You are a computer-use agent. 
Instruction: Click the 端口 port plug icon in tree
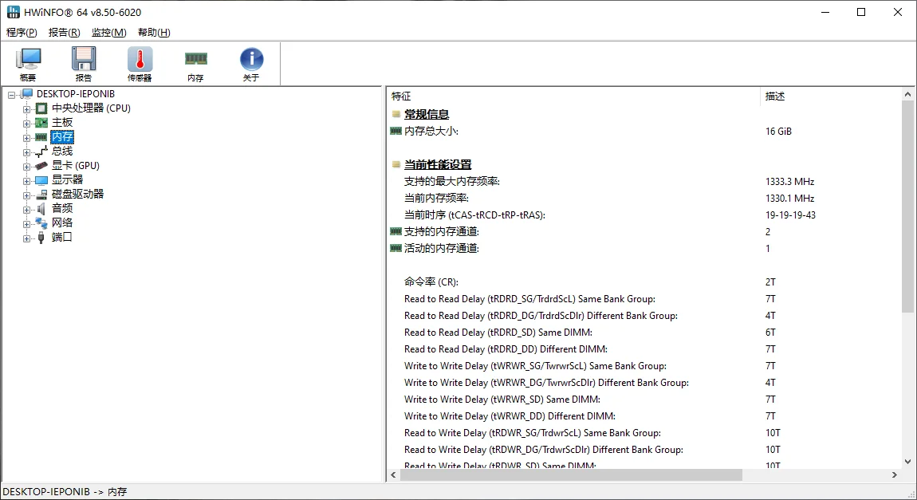pyautogui.click(x=41, y=238)
